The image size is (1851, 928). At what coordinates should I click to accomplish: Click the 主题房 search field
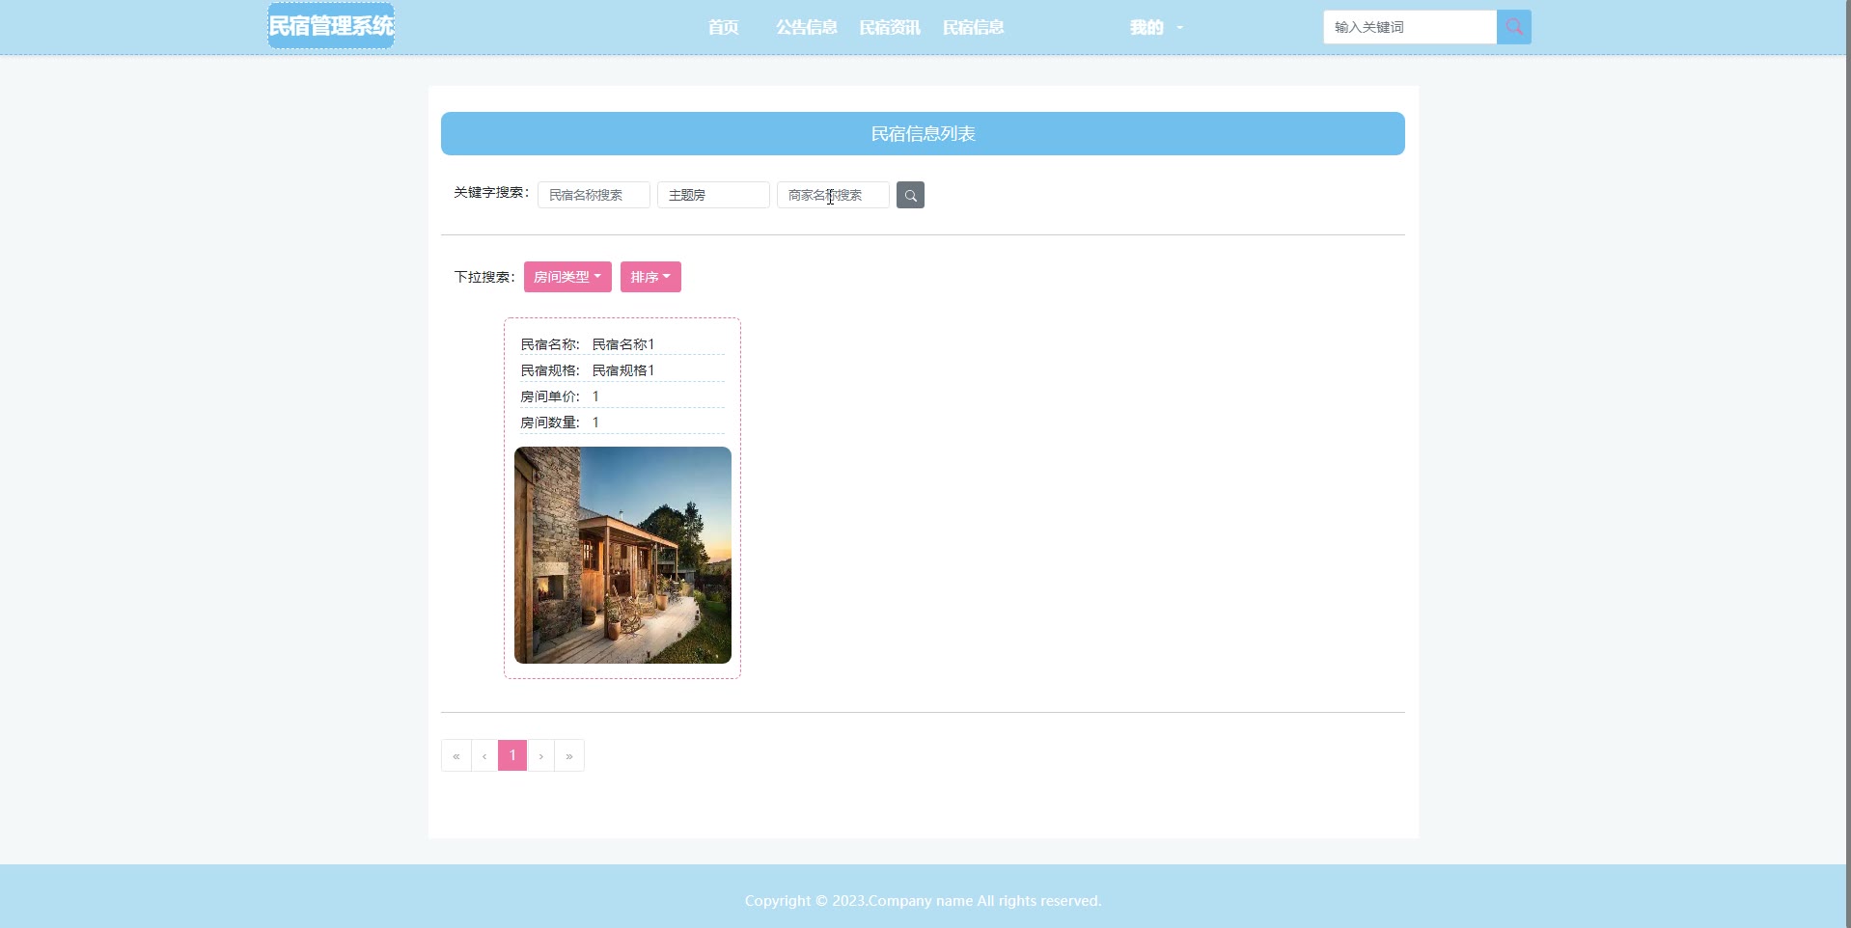(x=713, y=195)
